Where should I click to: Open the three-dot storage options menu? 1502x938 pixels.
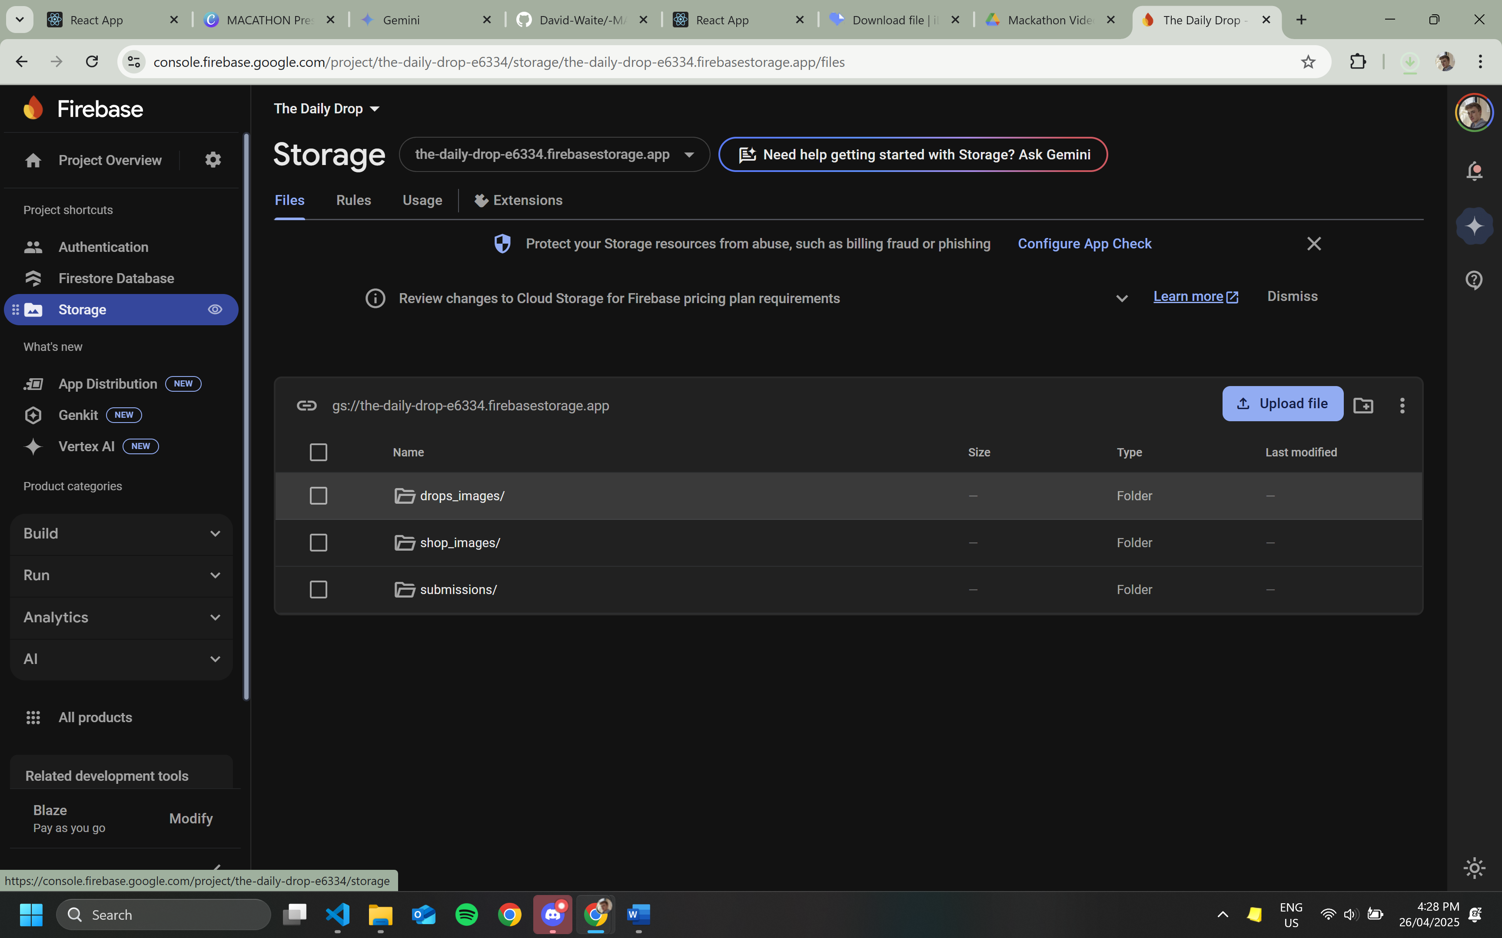click(1402, 405)
